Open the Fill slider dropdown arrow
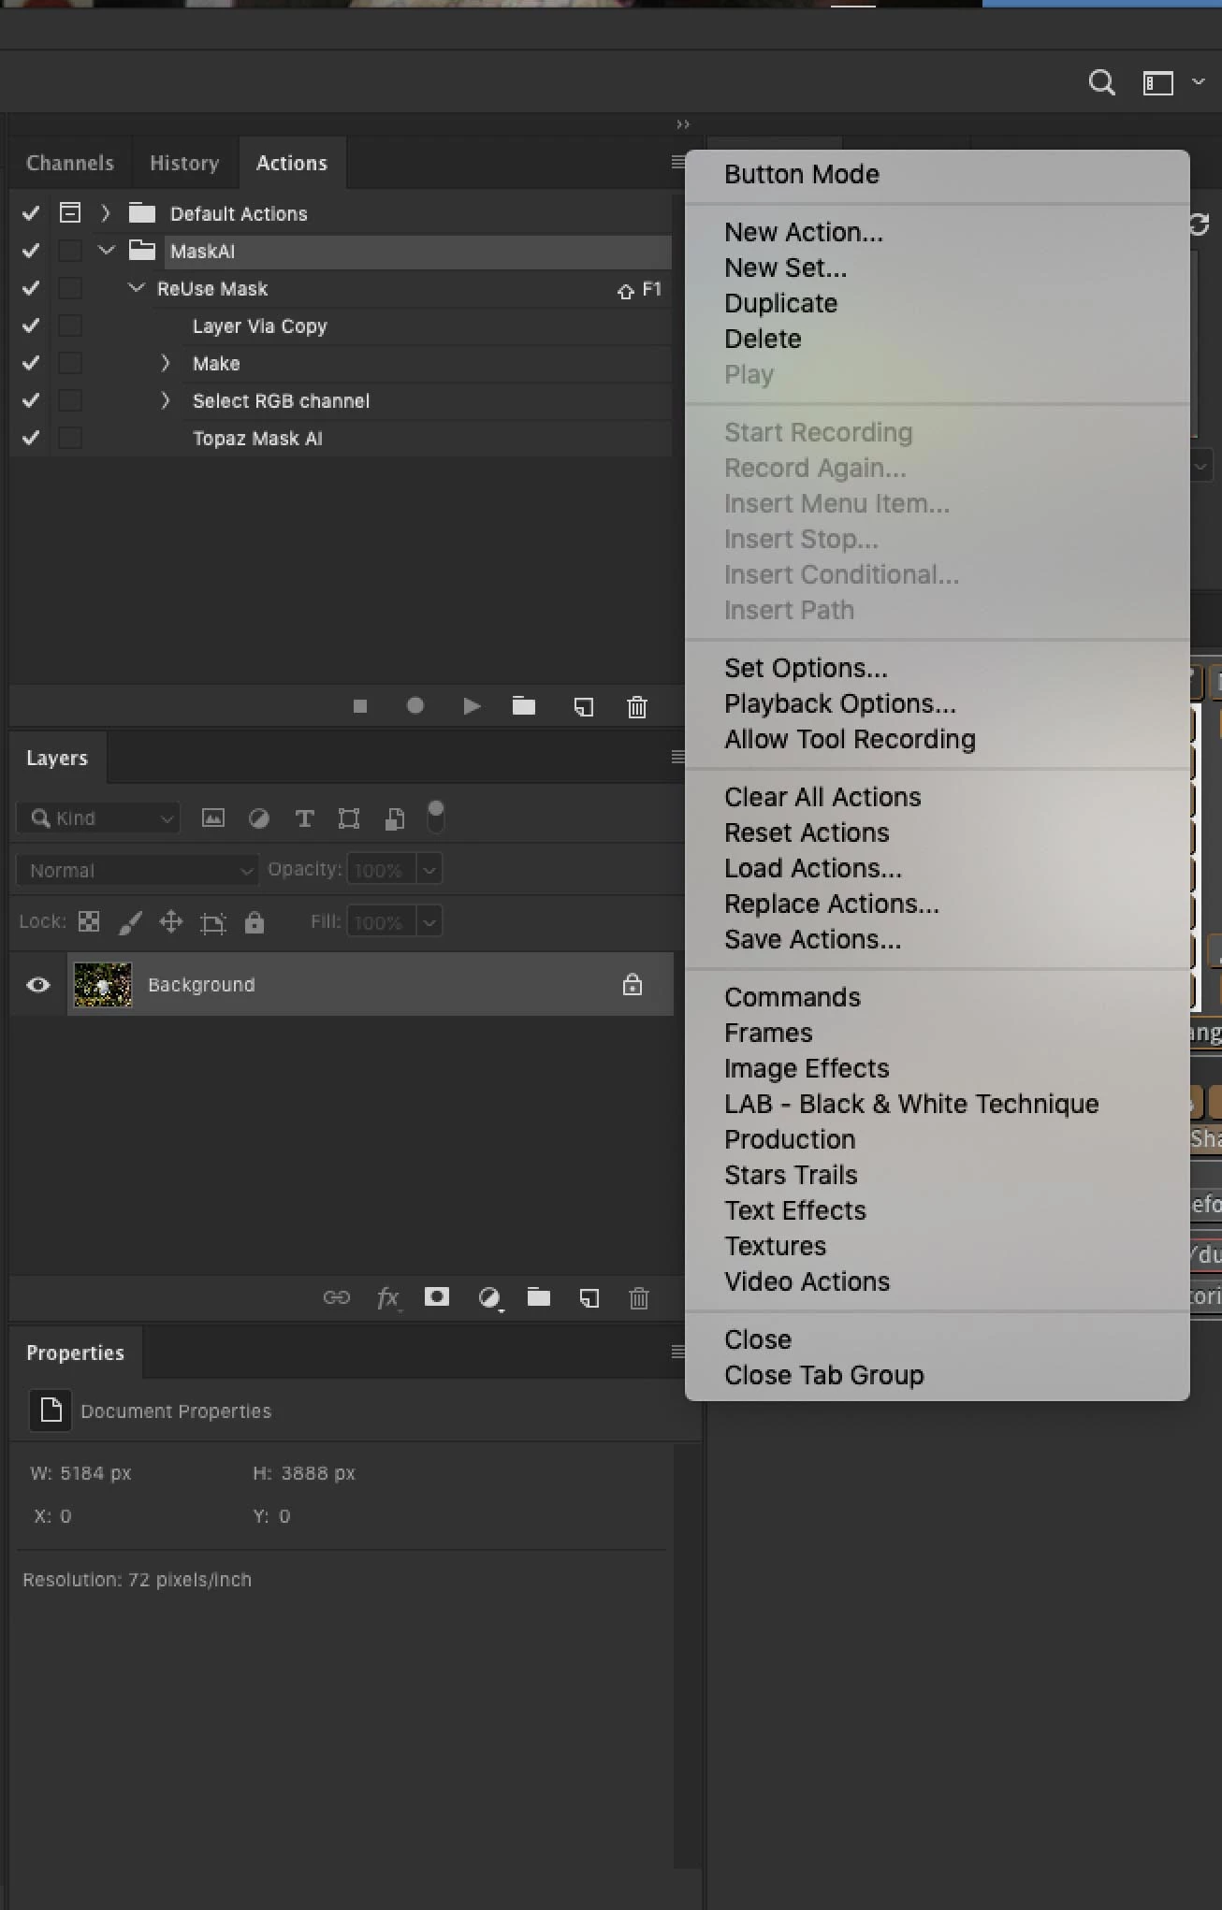This screenshot has height=1910, width=1222. (429, 922)
